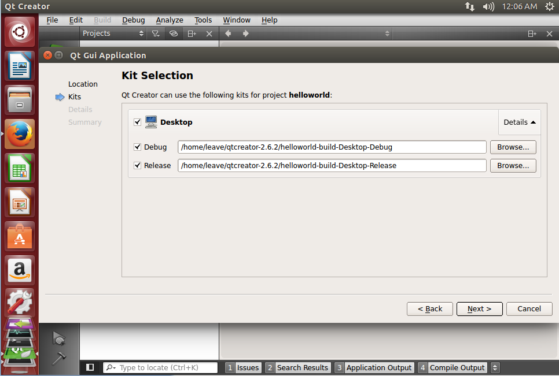Toggle the Release build checkbox
Image resolution: width=559 pixels, height=376 pixels.
[137, 165]
